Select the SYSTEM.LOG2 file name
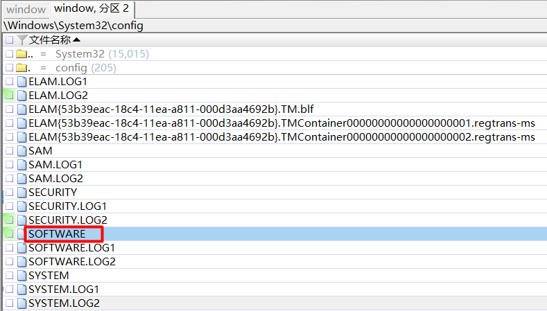The height and width of the screenshot is (311, 547). [64, 303]
